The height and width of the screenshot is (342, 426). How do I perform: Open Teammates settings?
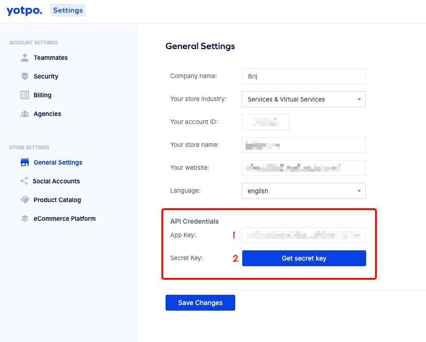click(51, 58)
